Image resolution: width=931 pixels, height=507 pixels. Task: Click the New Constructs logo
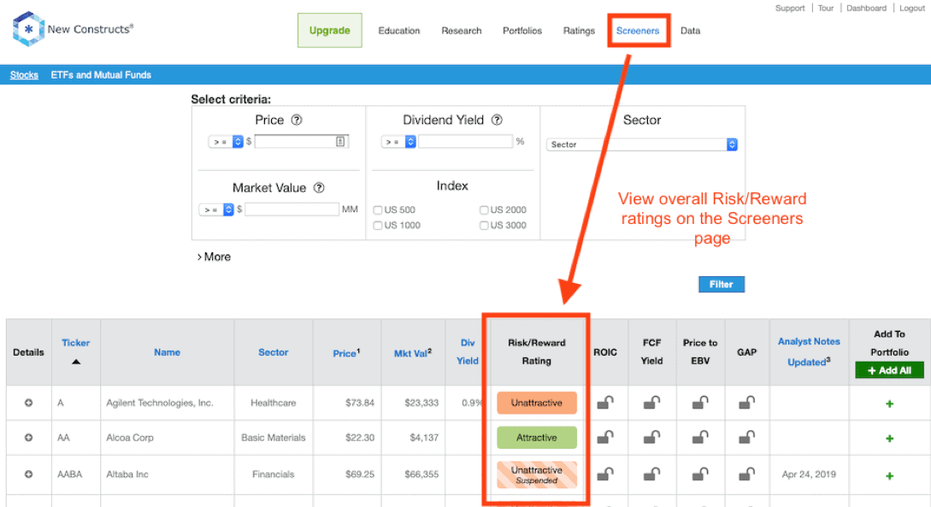coord(73,28)
